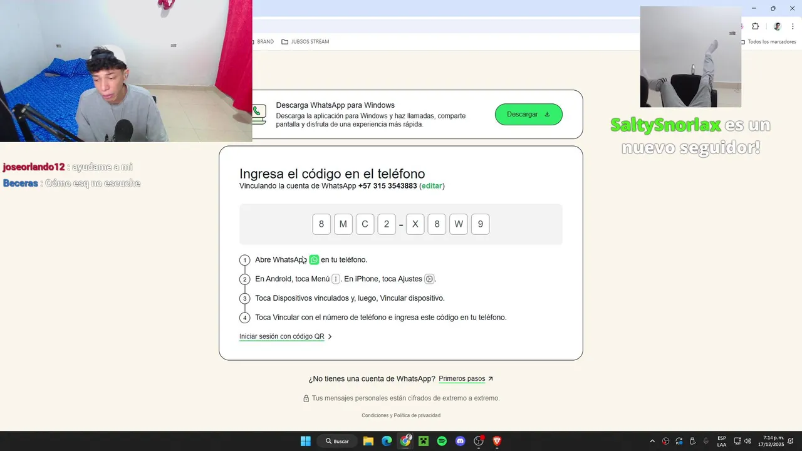Open Discord from the taskbar
The width and height of the screenshot is (802, 451).
point(461,441)
